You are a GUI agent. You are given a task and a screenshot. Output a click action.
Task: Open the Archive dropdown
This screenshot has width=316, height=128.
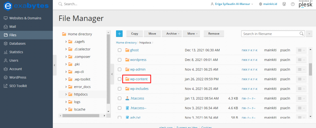[x=172, y=34]
